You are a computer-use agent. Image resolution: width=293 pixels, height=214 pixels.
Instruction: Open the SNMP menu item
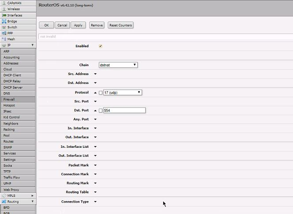click(x=18, y=147)
